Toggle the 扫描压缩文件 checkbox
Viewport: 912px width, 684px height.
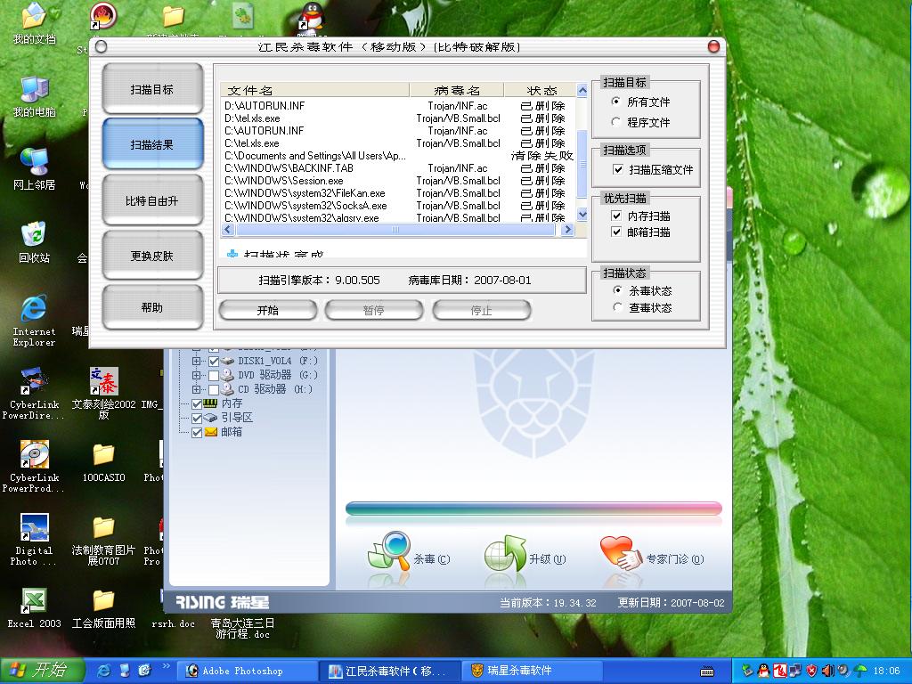tap(618, 170)
